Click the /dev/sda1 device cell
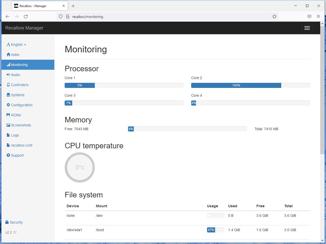 pos(74,230)
